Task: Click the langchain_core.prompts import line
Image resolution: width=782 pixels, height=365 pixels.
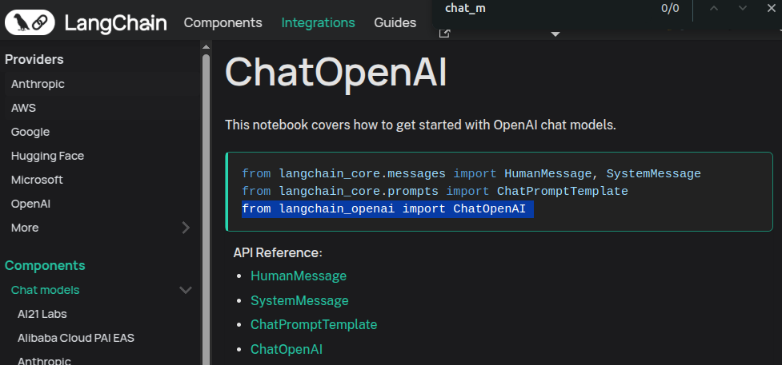Action: (x=435, y=191)
